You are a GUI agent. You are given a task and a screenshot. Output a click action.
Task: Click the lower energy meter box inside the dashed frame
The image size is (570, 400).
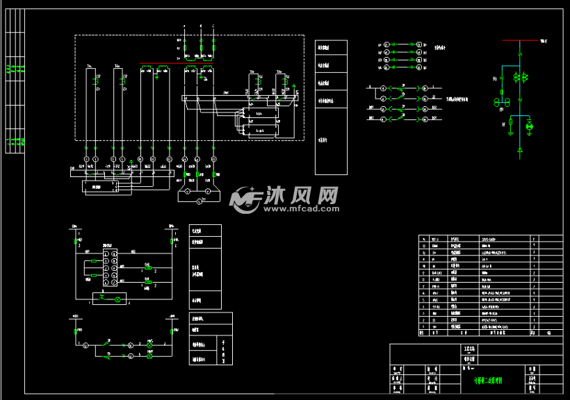(260, 130)
